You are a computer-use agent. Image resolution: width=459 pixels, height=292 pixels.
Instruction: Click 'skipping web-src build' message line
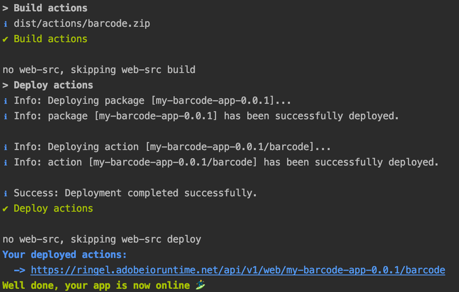coord(99,70)
